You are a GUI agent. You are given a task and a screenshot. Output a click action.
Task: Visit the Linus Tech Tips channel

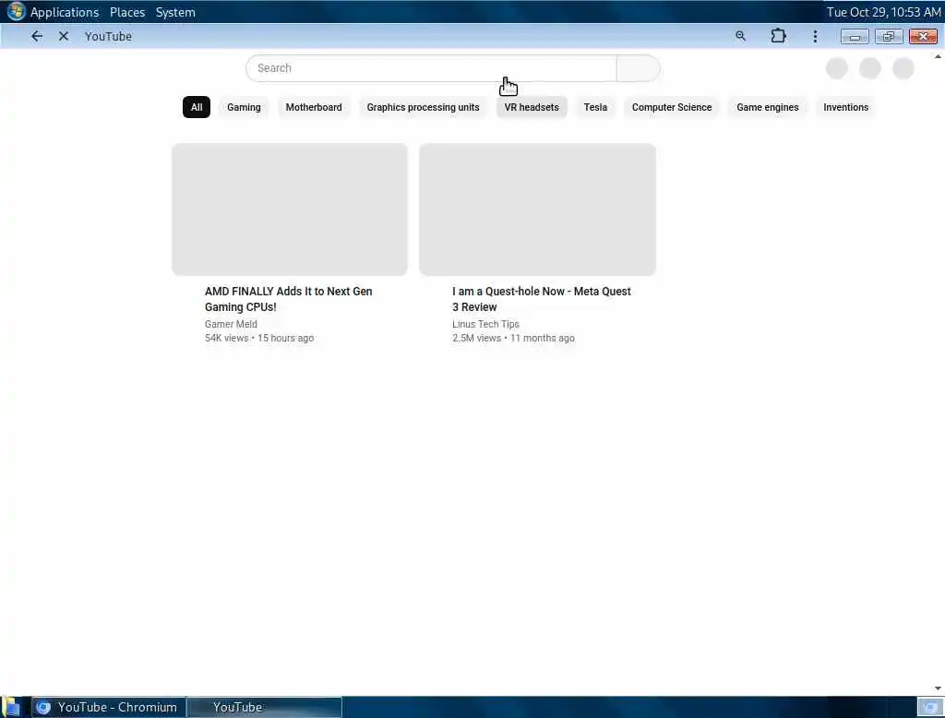point(485,324)
